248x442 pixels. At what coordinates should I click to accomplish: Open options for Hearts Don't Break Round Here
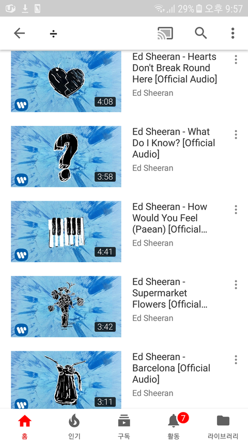[236, 60]
